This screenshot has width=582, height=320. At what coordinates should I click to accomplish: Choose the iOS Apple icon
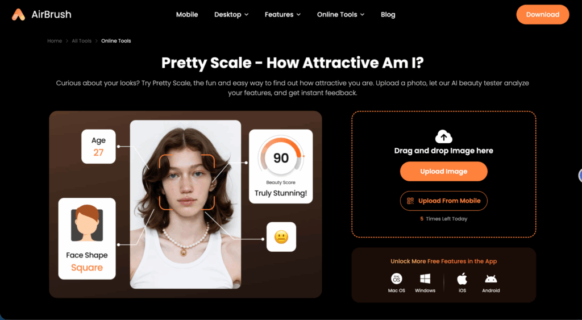[x=462, y=279]
